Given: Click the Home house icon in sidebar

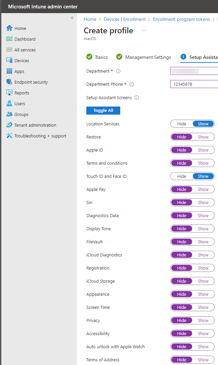Looking at the screenshot, I should point(9,28).
